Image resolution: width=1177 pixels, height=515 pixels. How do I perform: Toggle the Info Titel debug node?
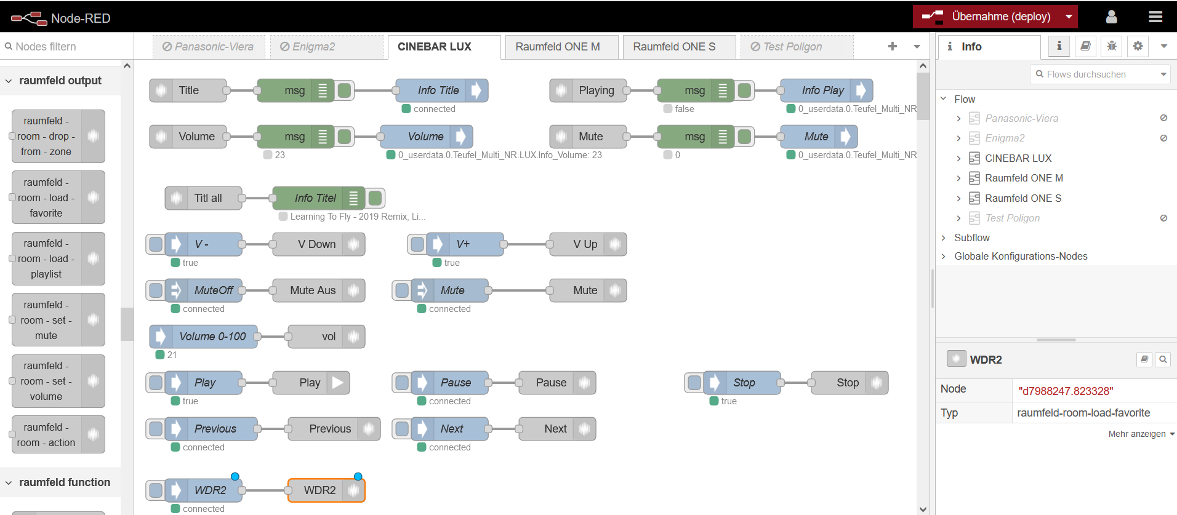click(x=376, y=198)
